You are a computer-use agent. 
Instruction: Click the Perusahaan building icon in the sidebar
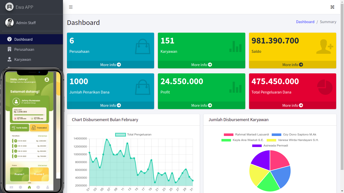(10, 49)
